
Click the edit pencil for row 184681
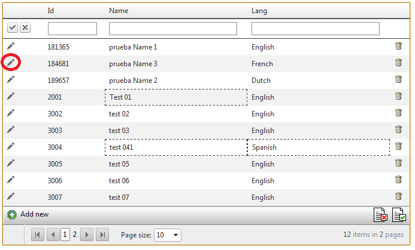tap(11, 63)
